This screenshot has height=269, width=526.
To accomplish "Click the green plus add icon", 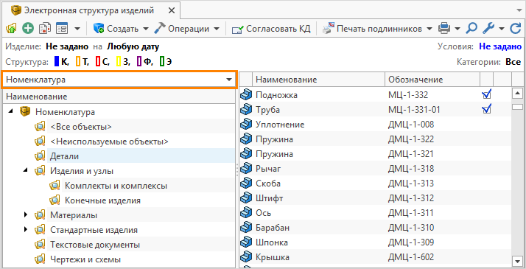I will tap(28, 29).
